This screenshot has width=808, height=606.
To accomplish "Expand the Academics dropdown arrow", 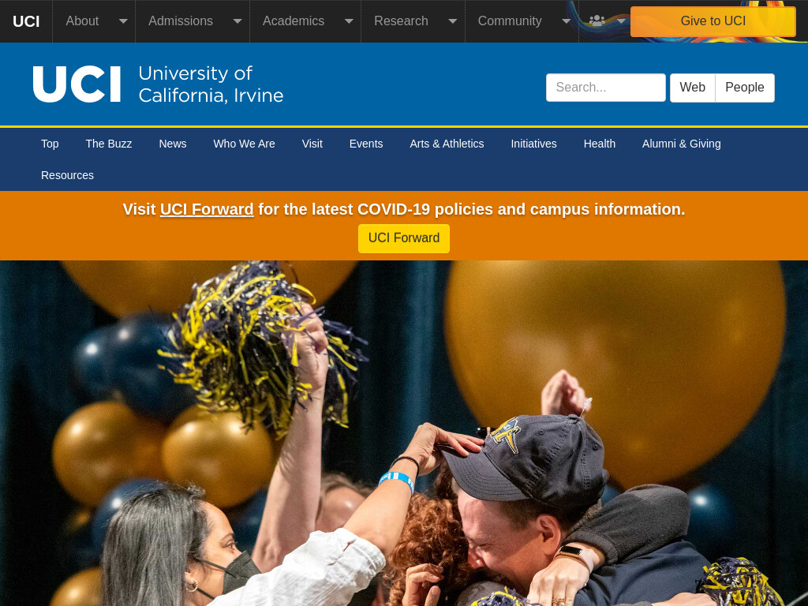I will point(349,21).
